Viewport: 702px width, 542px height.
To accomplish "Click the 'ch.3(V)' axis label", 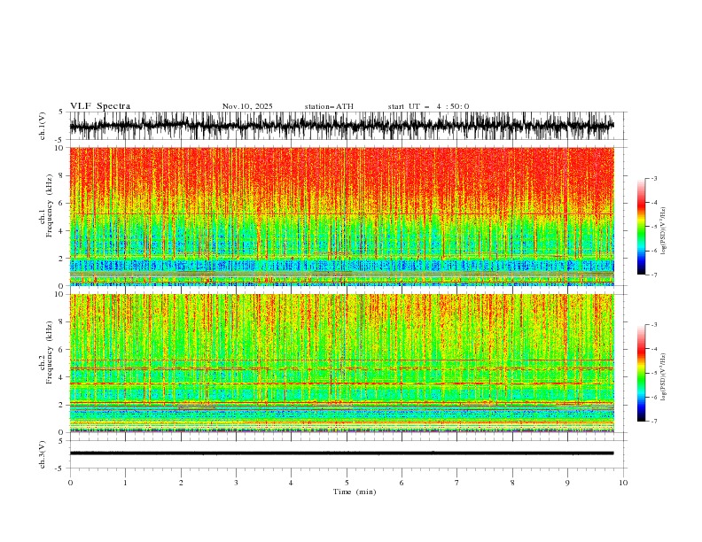I will pyautogui.click(x=43, y=454).
